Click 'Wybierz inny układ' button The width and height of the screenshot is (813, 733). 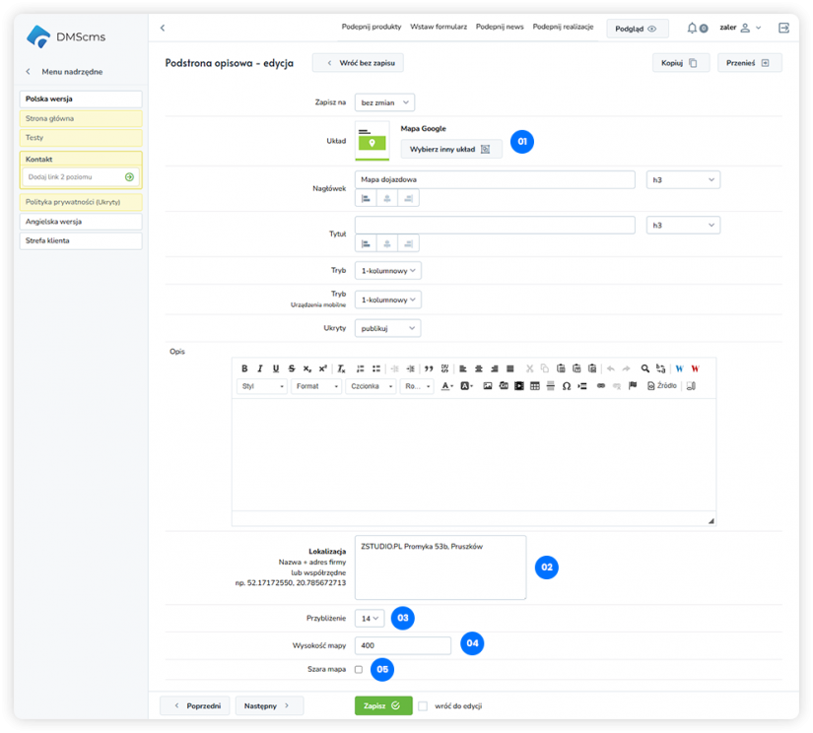tap(450, 149)
